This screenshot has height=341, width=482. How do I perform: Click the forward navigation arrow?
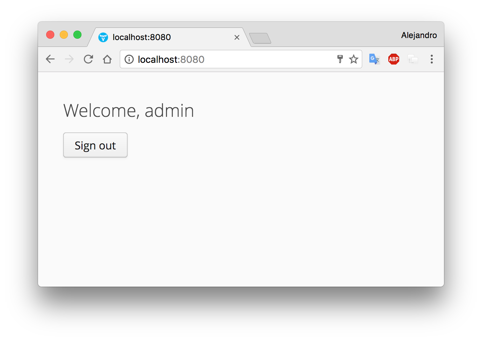[69, 59]
